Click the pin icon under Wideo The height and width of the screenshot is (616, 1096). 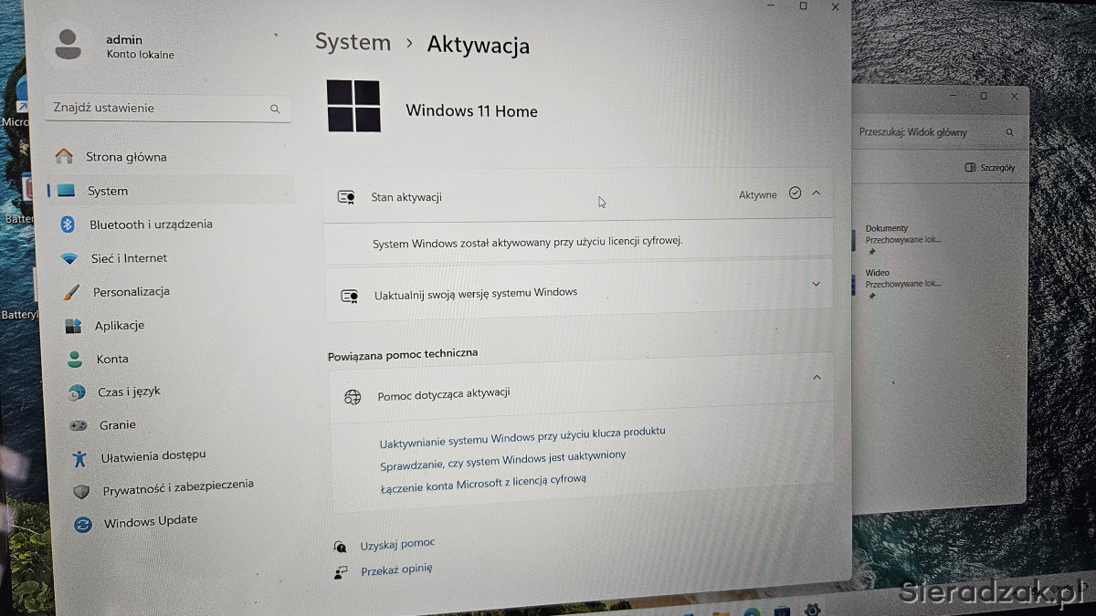pyautogui.click(x=871, y=296)
